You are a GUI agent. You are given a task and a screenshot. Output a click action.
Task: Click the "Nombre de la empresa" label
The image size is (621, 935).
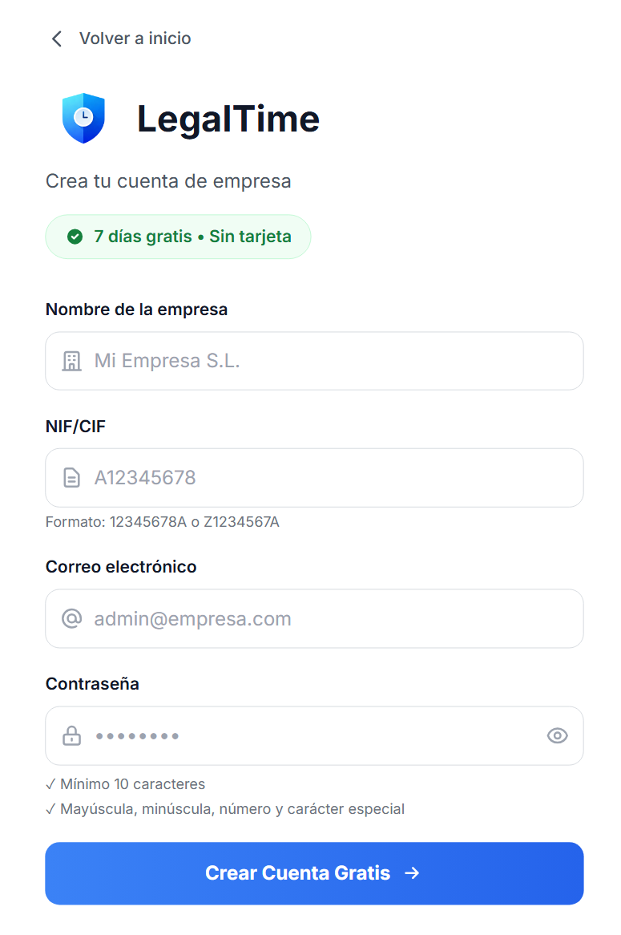(x=136, y=310)
